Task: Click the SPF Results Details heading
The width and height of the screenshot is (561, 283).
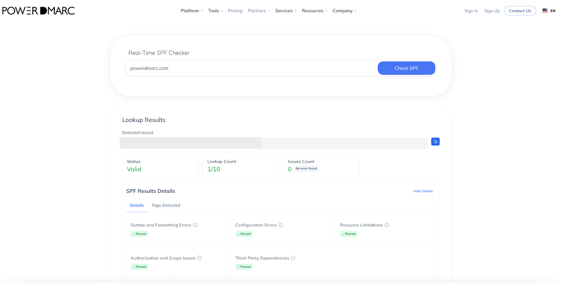Action: (x=150, y=191)
